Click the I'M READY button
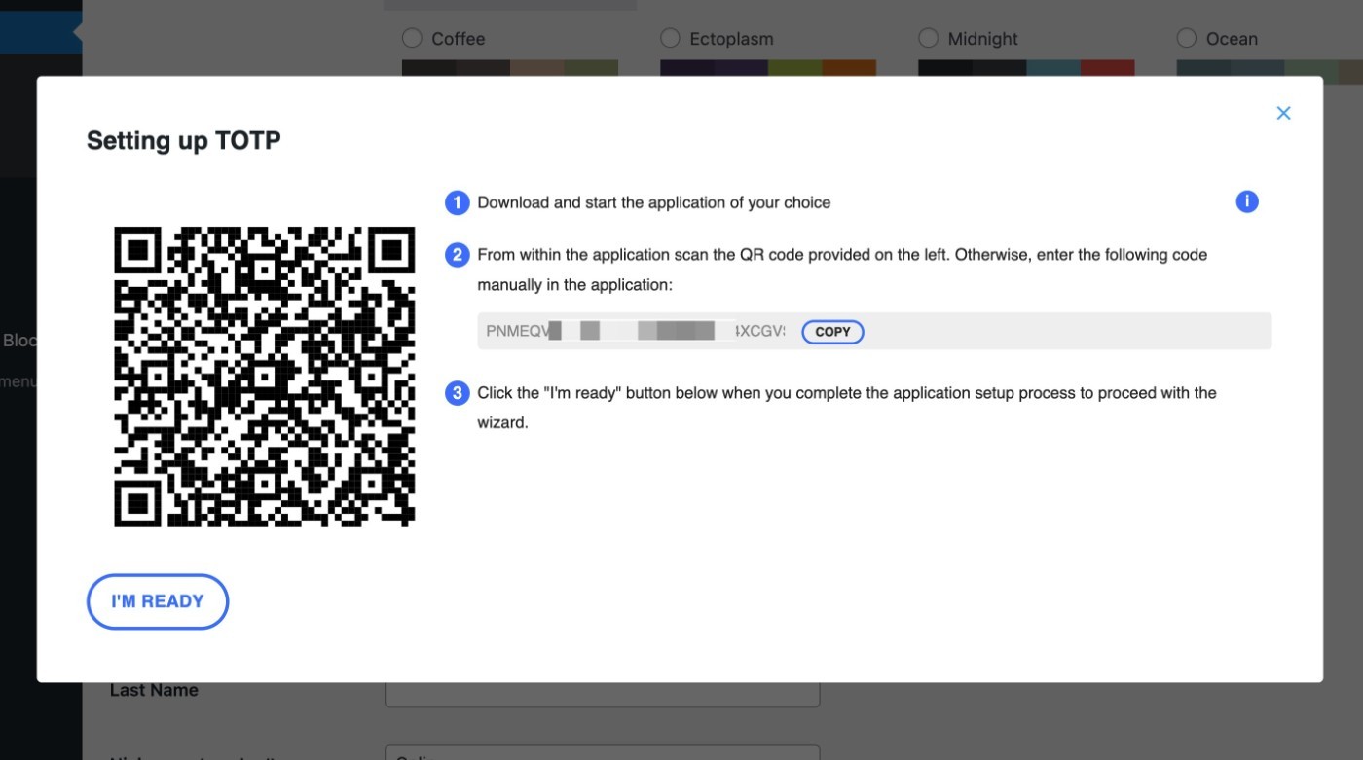The width and height of the screenshot is (1363, 760). click(x=158, y=601)
